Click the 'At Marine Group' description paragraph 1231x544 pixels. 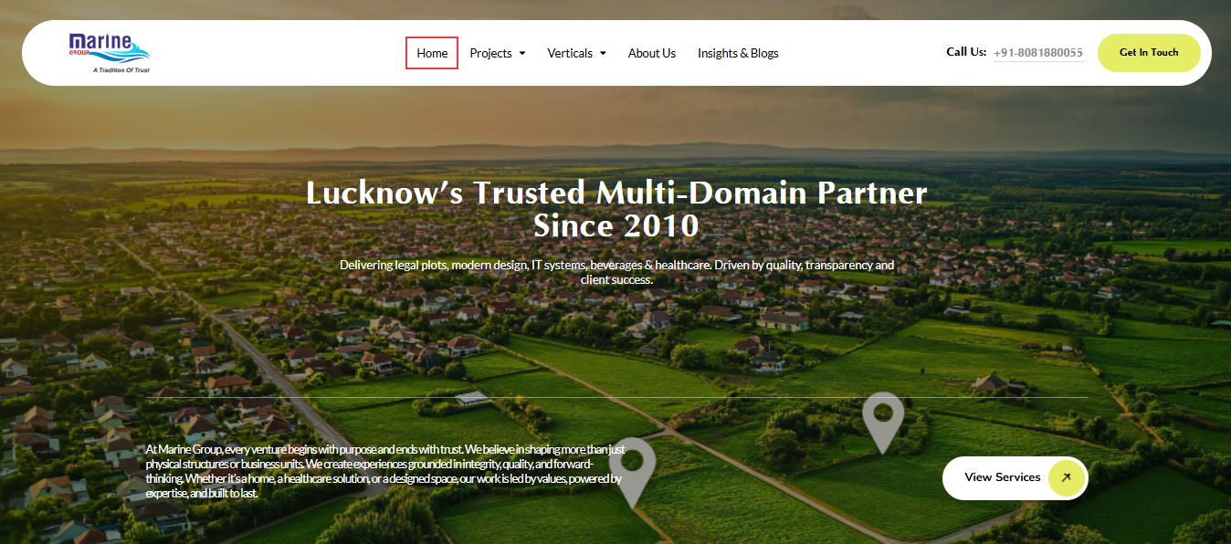[x=384, y=471]
